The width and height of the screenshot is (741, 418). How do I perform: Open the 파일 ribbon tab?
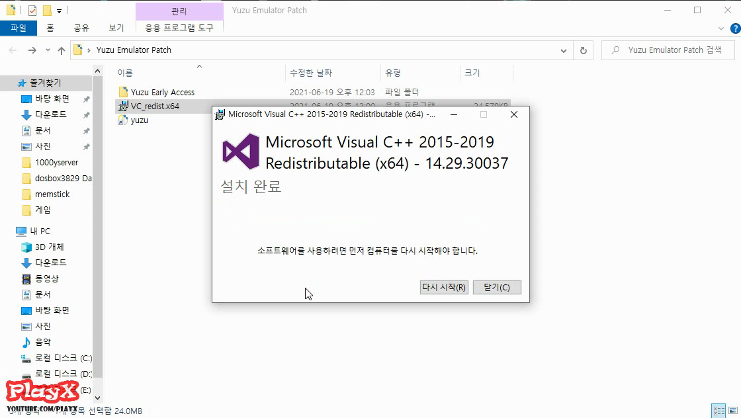tap(19, 28)
